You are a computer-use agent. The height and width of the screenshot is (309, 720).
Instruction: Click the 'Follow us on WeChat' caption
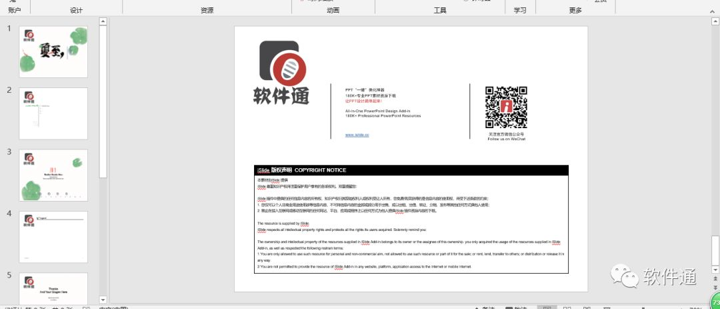[x=507, y=139]
